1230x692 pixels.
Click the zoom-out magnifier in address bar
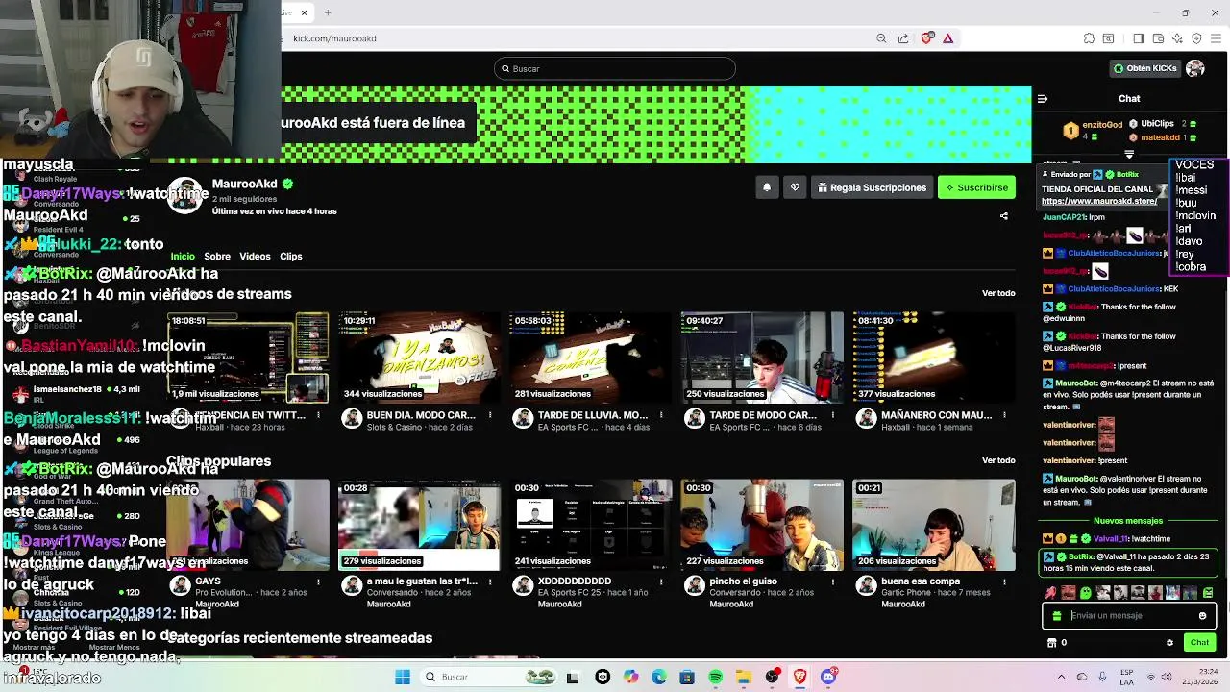click(881, 38)
